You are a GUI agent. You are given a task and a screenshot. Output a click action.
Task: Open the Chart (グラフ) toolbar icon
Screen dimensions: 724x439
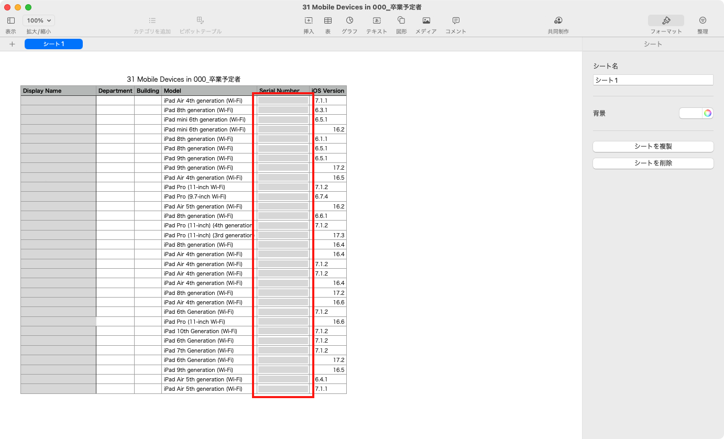coord(349,20)
